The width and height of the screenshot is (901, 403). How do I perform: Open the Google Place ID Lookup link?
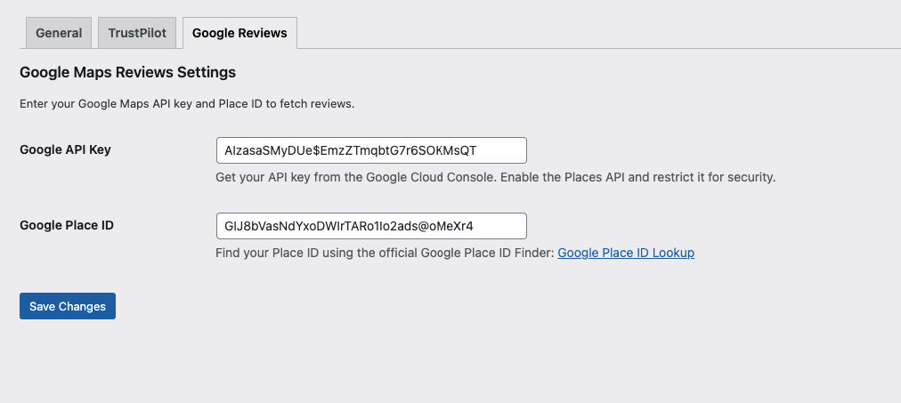coord(626,253)
